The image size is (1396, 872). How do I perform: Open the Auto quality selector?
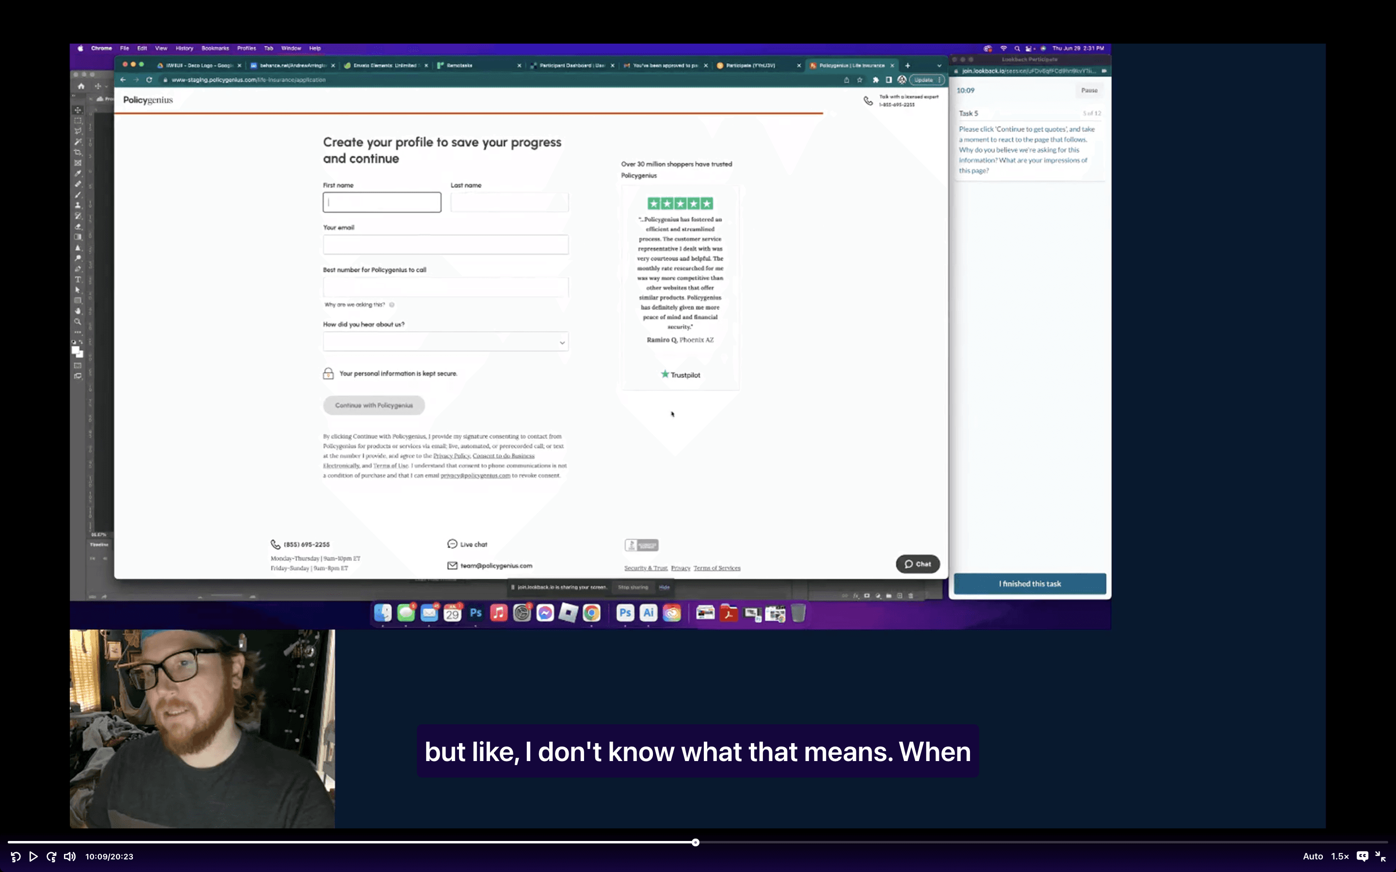[1312, 856]
